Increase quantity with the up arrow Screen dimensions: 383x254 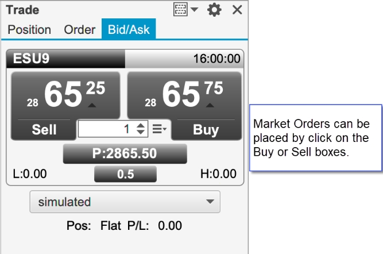pos(141,125)
